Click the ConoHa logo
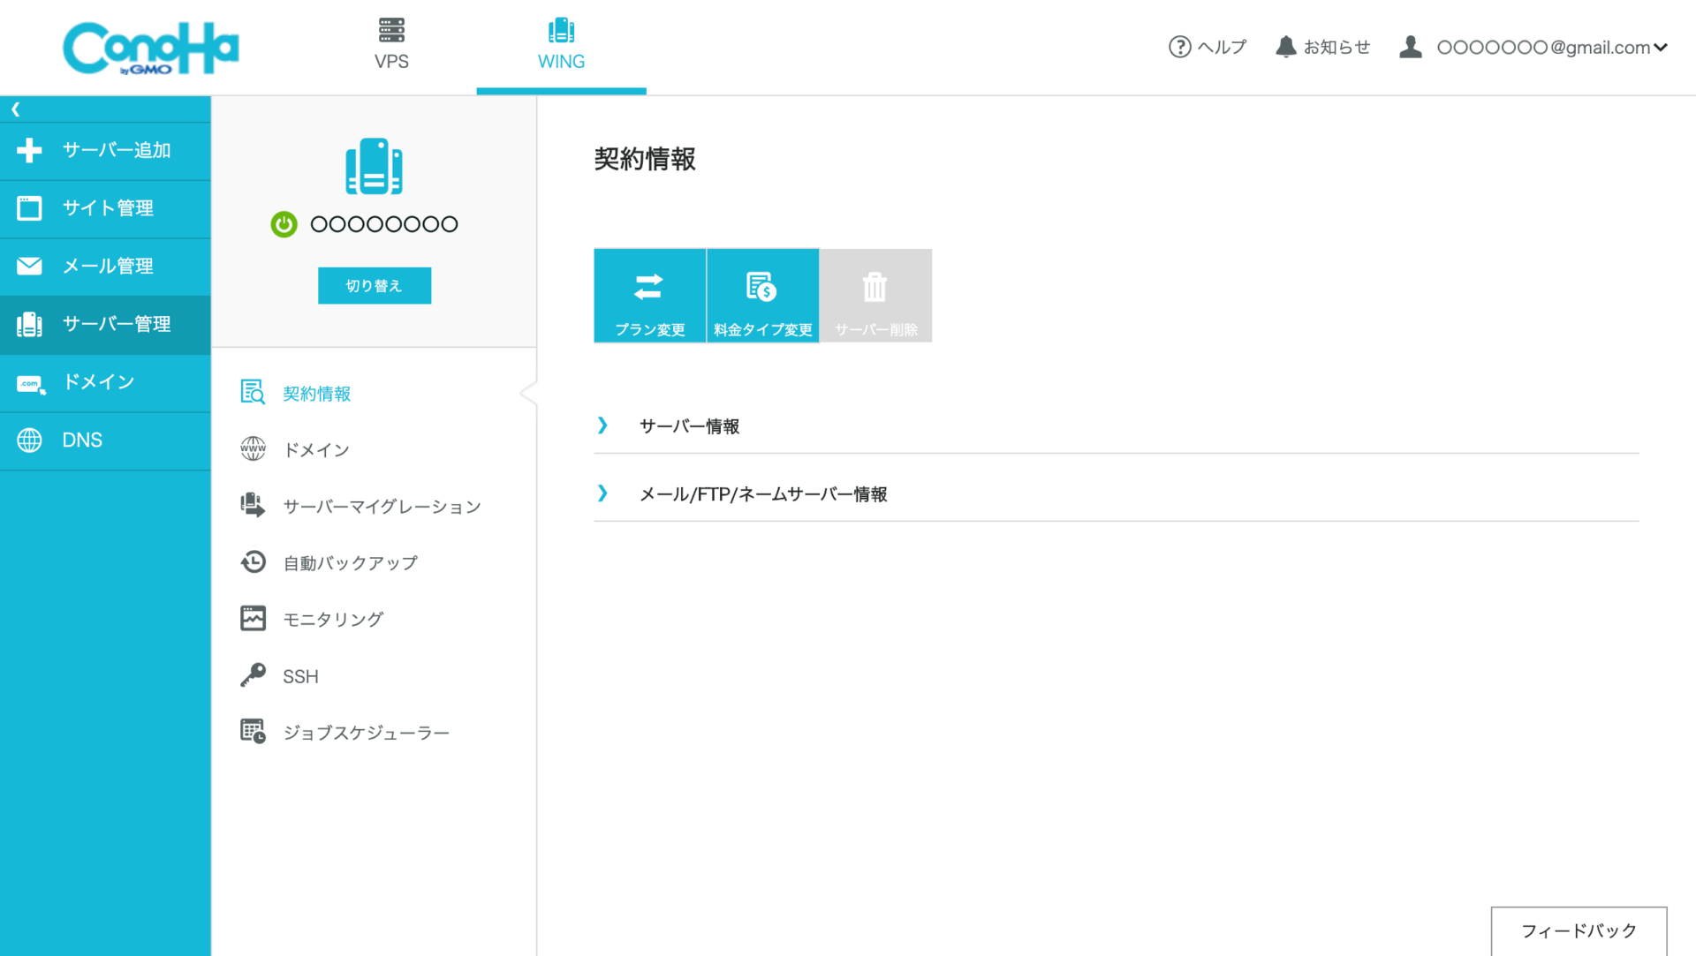The width and height of the screenshot is (1696, 956). (151, 49)
